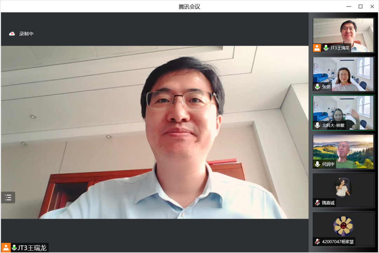
Task: Maximize the 腾讯会议 window
Action: click(x=360, y=6)
